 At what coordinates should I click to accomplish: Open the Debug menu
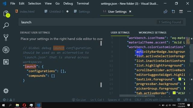tap(68, 3)
